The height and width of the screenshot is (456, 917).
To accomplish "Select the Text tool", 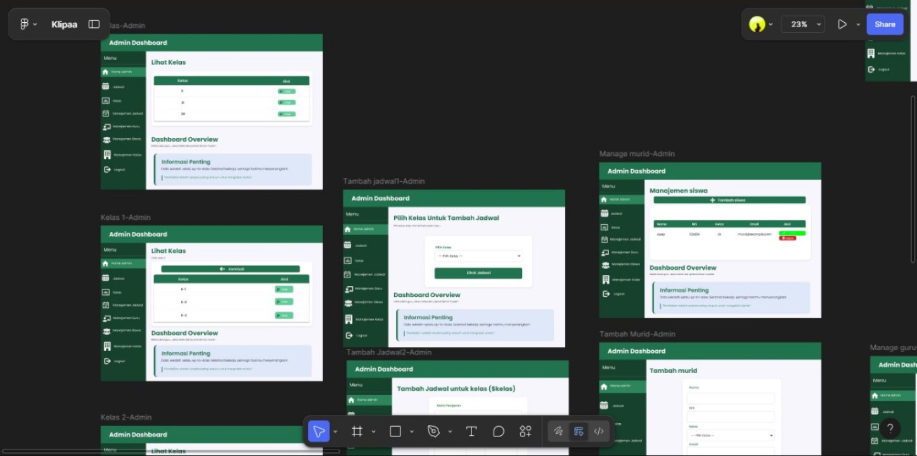I will [471, 431].
